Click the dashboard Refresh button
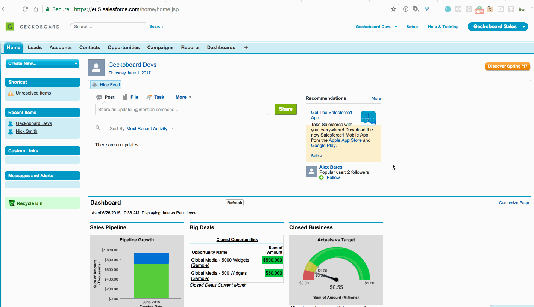534x307 pixels. click(235, 203)
